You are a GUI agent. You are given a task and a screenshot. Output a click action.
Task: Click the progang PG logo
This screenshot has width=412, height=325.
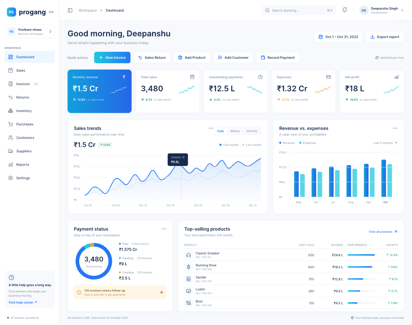11,12
